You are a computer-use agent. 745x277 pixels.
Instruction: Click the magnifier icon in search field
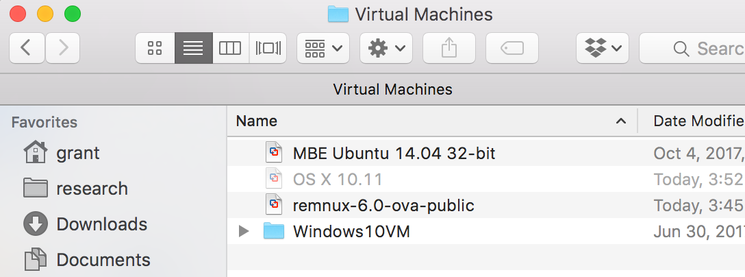pos(681,49)
